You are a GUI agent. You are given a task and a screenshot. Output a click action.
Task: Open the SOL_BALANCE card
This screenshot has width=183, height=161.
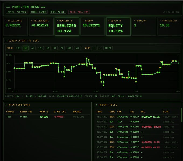[16, 27]
